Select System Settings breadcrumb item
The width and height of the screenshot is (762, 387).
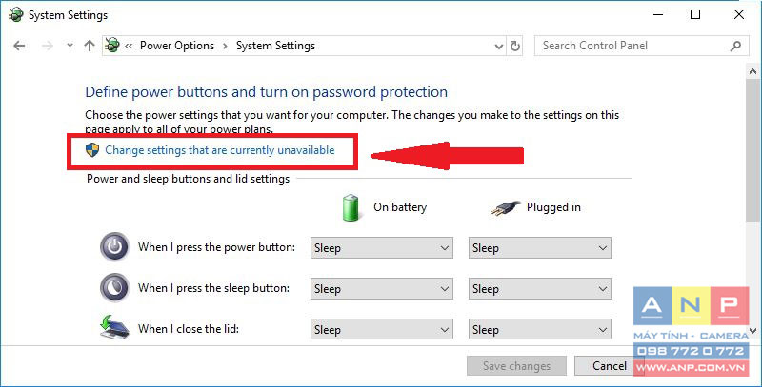[275, 46]
